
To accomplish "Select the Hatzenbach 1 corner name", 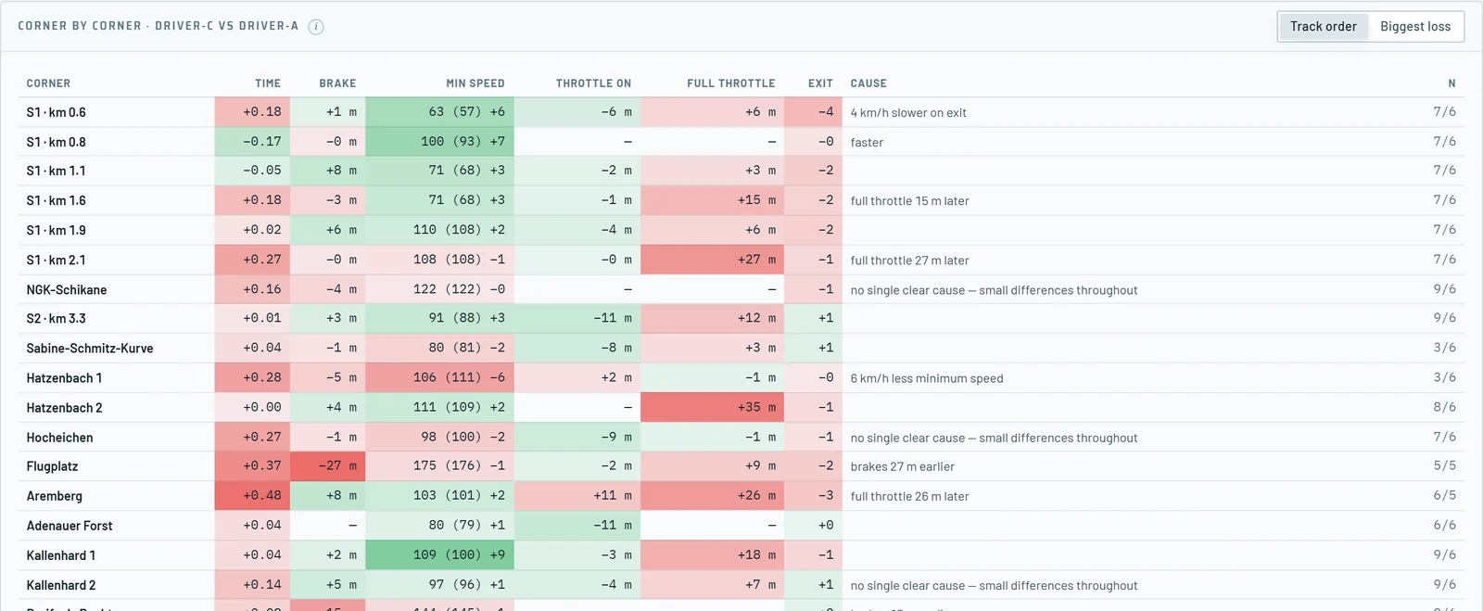I will click(x=64, y=378).
